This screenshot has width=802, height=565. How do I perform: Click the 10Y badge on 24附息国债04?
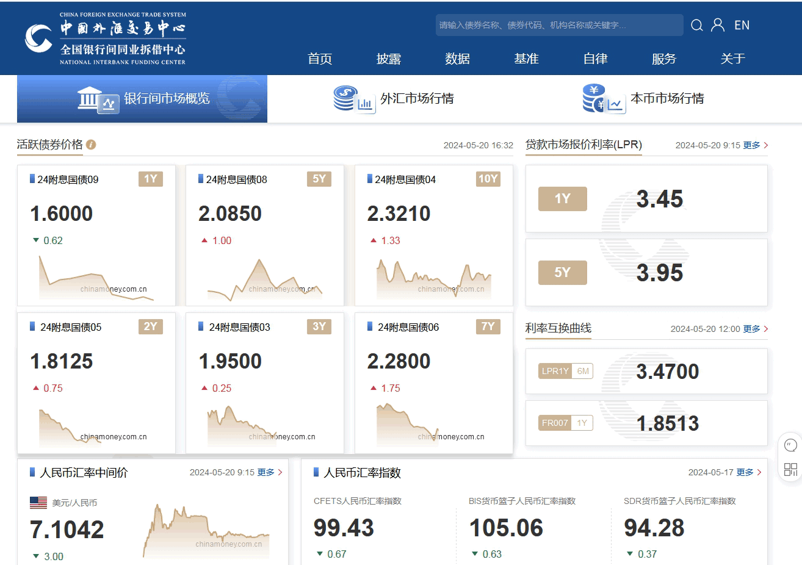pyautogui.click(x=488, y=179)
